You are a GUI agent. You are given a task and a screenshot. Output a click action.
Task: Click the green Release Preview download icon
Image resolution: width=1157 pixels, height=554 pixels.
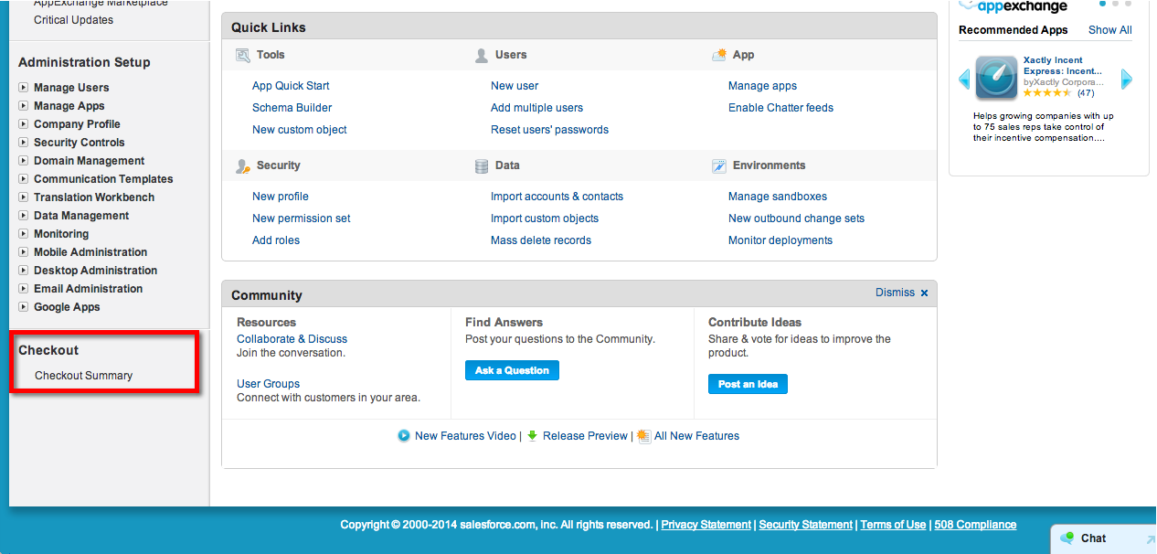[x=533, y=436]
